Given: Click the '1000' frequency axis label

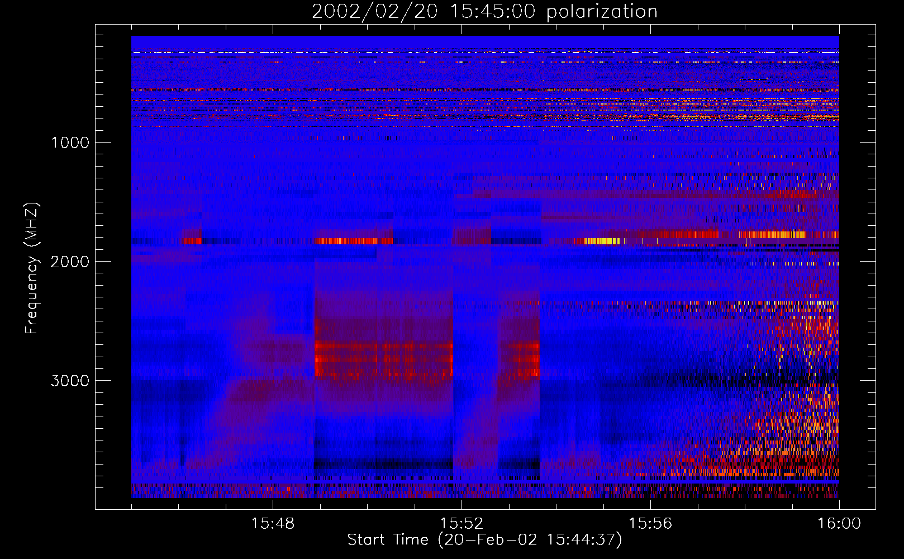Looking at the screenshot, I should pyautogui.click(x=70, y=143).
